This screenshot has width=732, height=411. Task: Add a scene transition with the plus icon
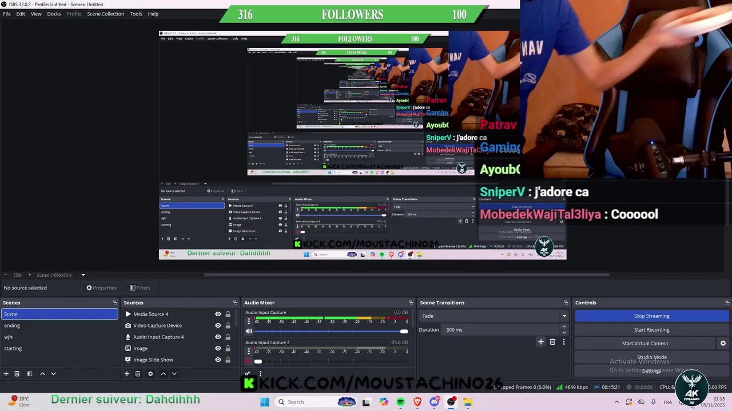541,342
